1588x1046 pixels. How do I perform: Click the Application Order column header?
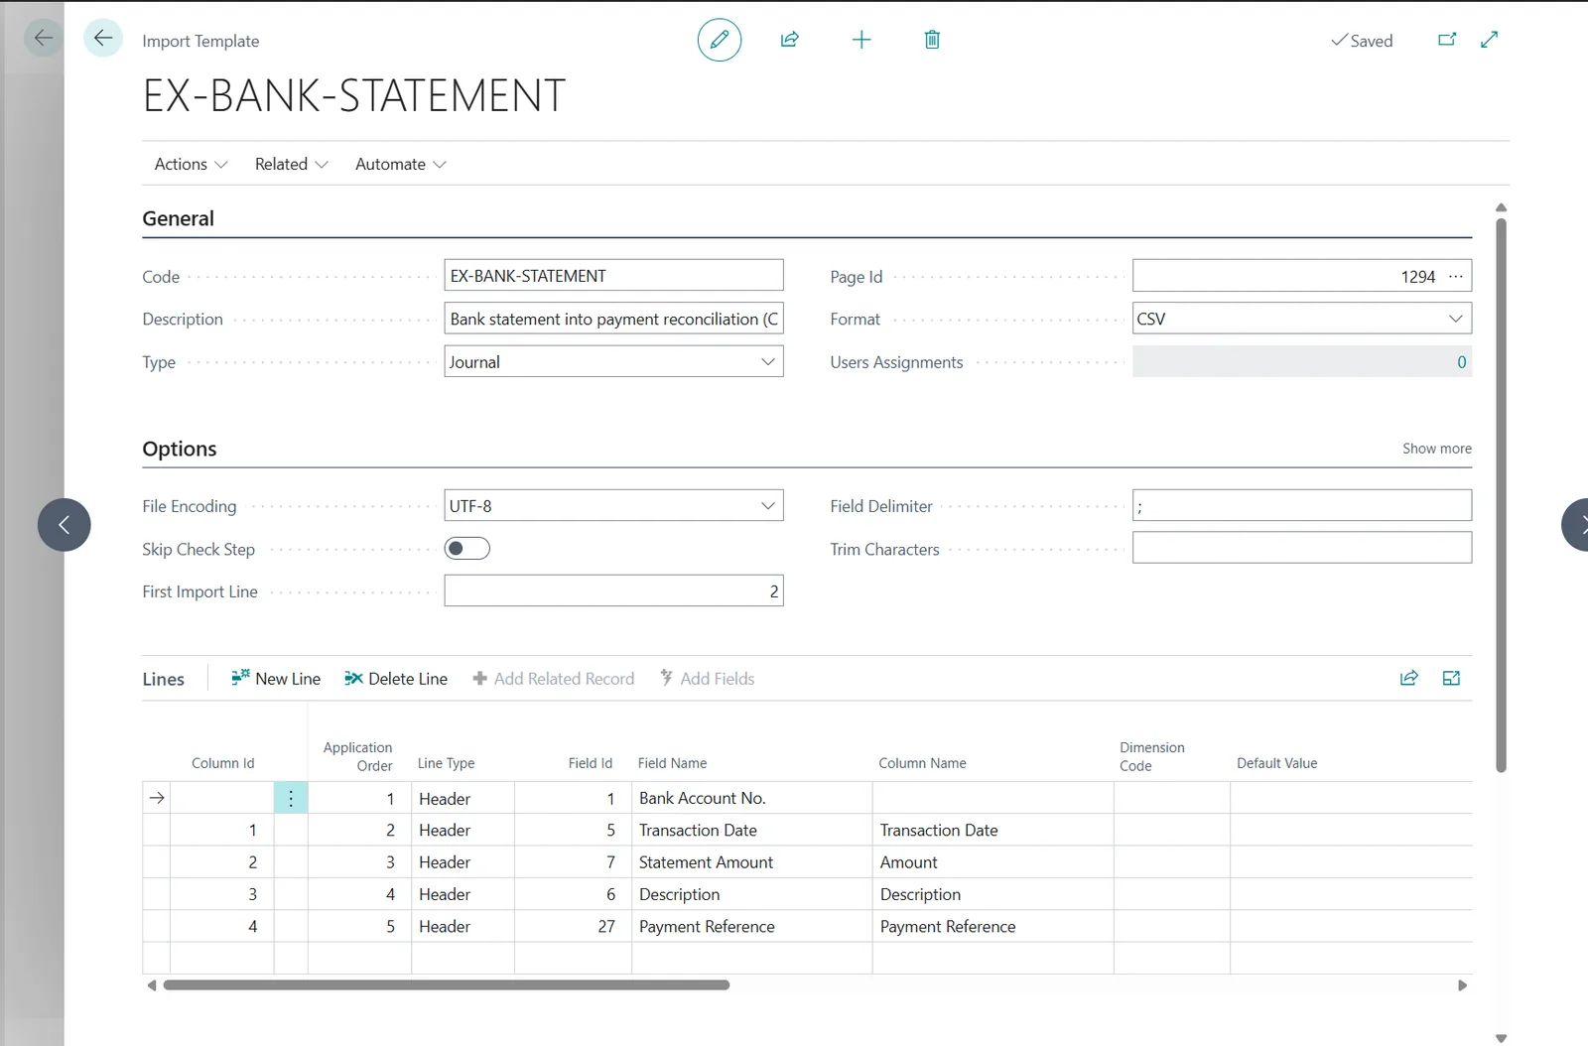click(x=358, y=756)
